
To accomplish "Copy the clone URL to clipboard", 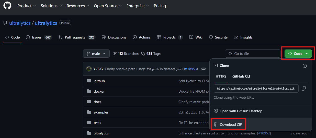I will click(x=303, y=89).
